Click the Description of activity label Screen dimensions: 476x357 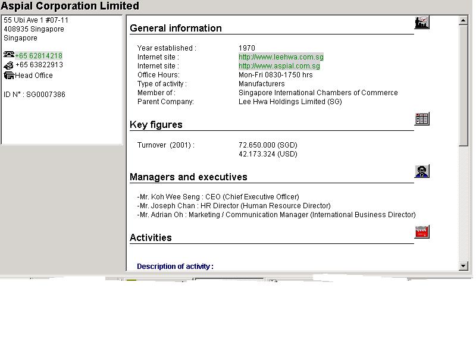(175, 267)
